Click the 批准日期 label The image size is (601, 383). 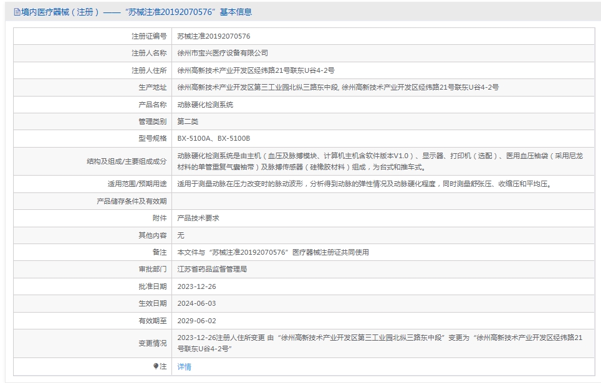click(x=153, y=286)
